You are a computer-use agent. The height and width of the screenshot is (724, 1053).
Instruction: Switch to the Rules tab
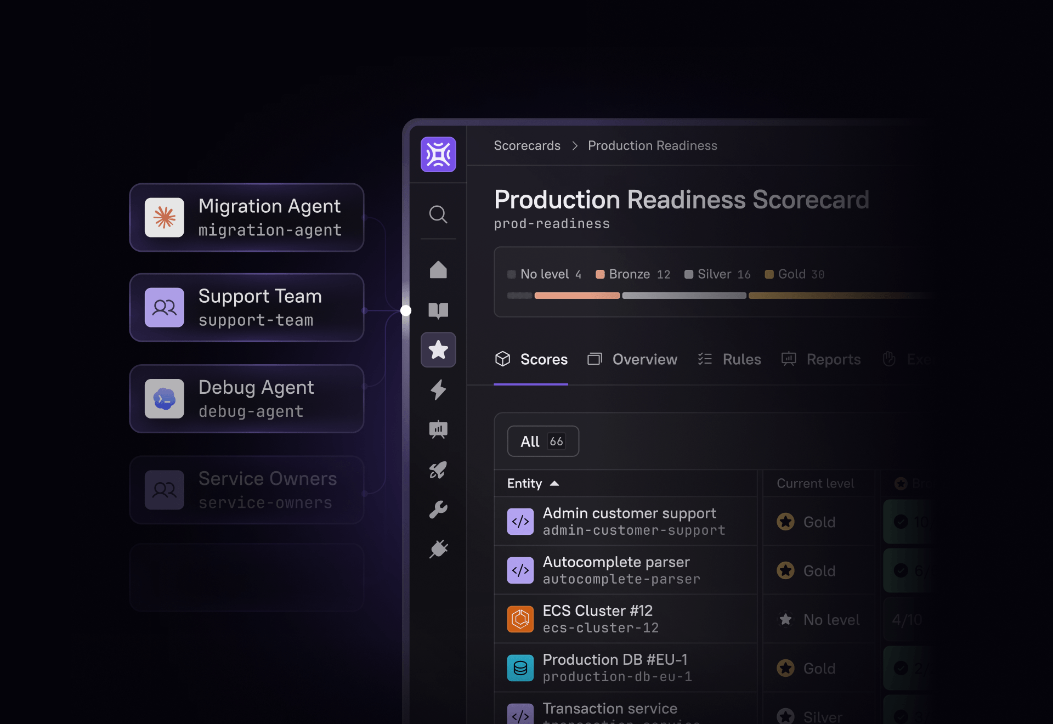(x=729, y=359)
